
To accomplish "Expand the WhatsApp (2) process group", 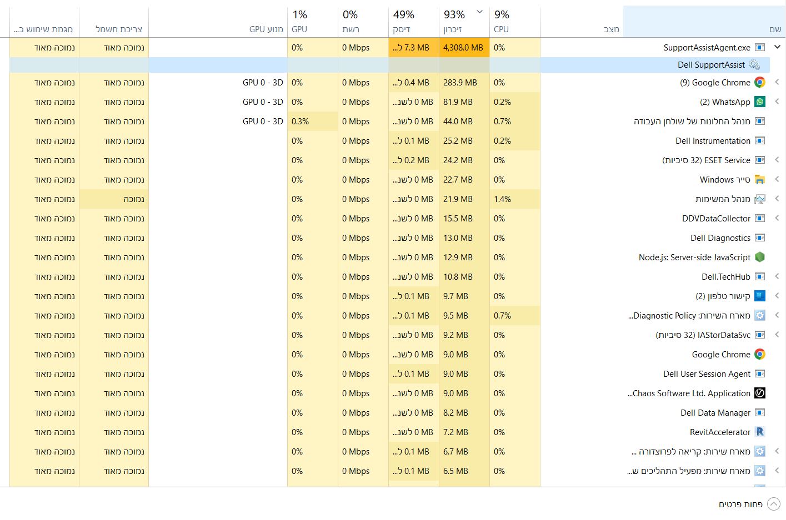I will 777,102.
